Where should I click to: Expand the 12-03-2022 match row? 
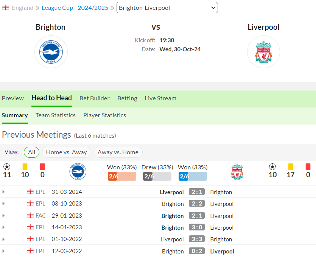3,251
